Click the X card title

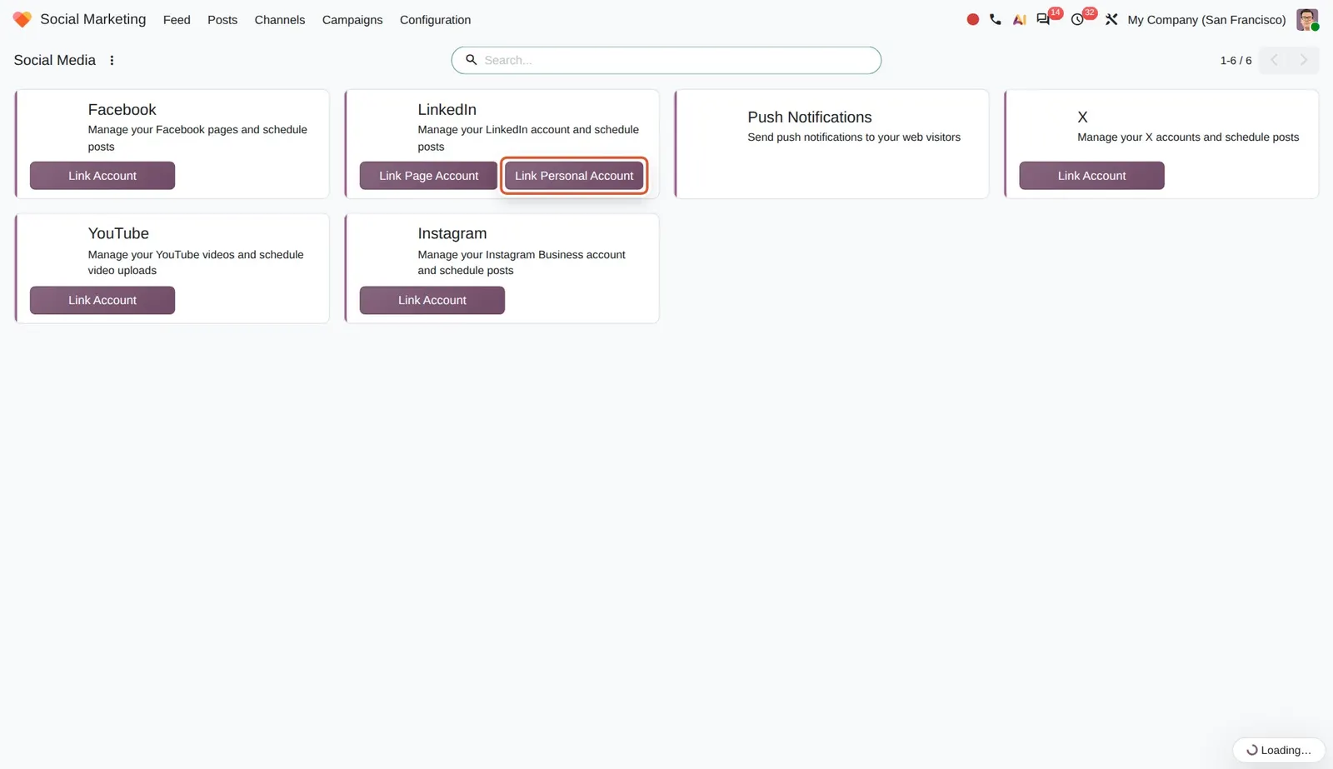click(x=1082, y=117)
